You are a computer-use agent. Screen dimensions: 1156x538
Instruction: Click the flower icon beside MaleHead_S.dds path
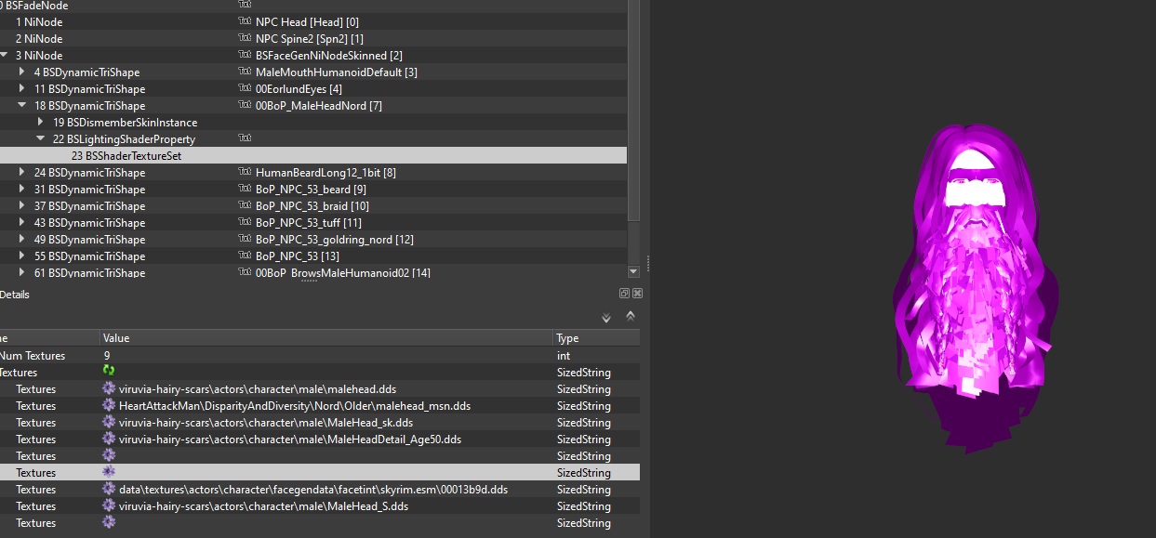tap(109, 505)
